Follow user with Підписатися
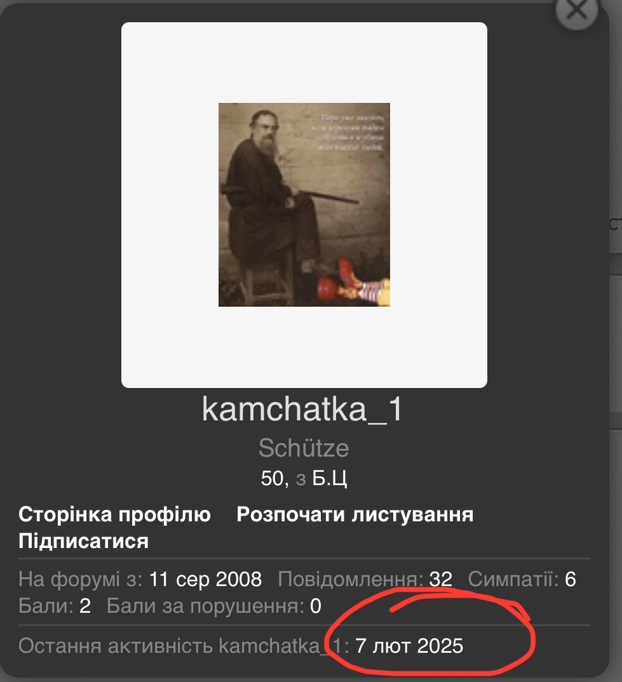Viewport: 622px width, 682px height. (84, 541)
